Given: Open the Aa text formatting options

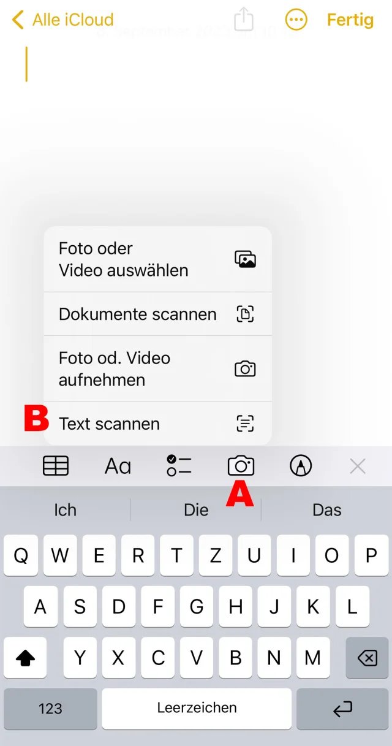Looking at the screenshot, I should click(118, 466).
